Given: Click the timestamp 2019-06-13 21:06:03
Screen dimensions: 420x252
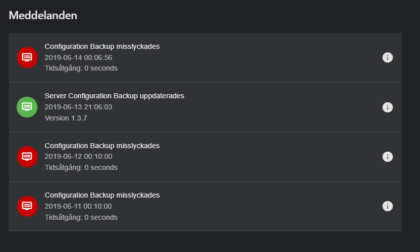Looking at the screenshot, I should [x=78, y=107].
